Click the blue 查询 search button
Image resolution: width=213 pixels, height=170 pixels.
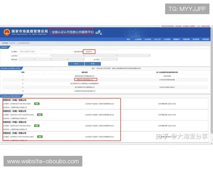pos(76,64)
